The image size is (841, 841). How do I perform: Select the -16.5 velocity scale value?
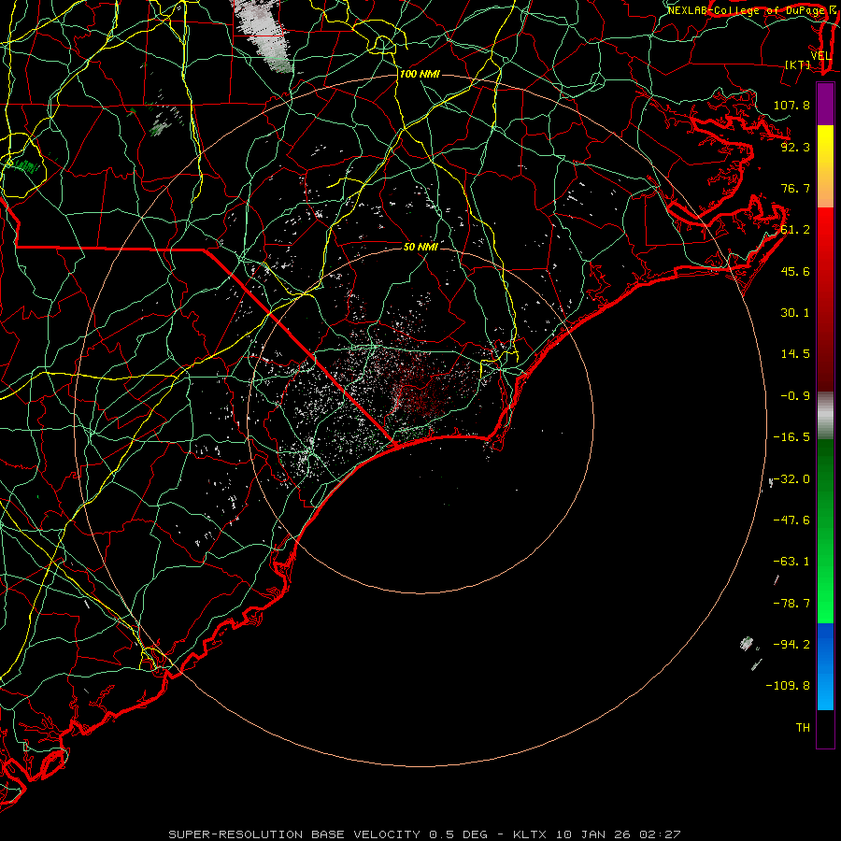pos(791,437)
